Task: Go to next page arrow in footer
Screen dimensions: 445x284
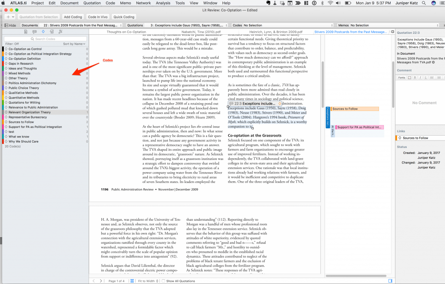Action: click(x=100, y=281)
